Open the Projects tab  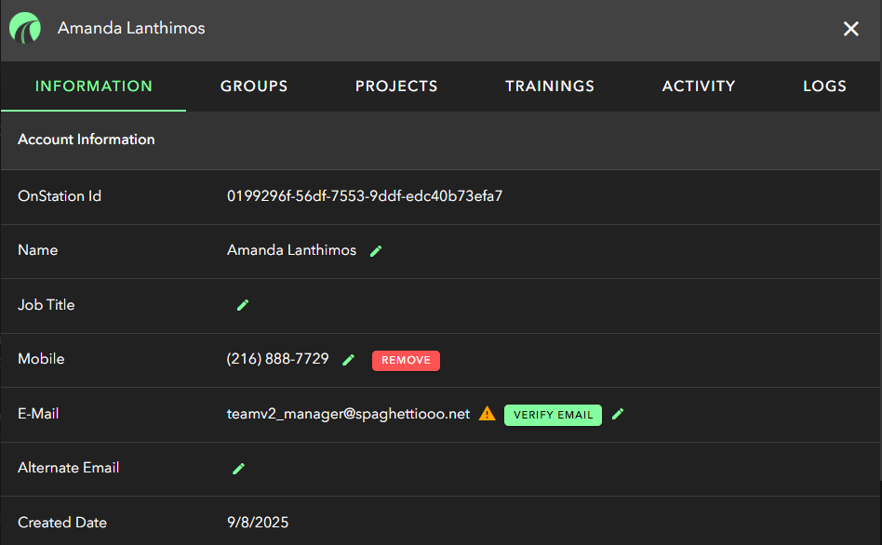tap(396, 86)
